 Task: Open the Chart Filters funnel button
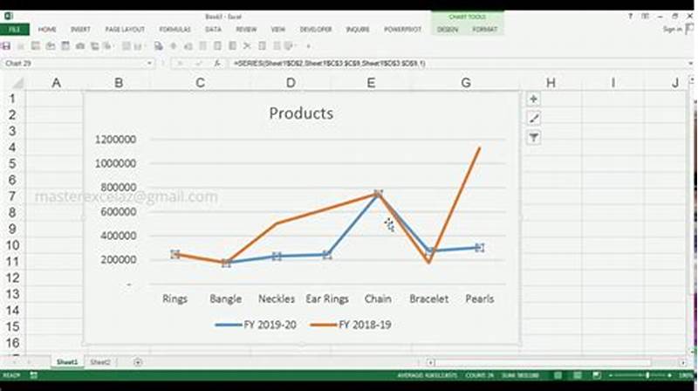click(x=534, y=138)
